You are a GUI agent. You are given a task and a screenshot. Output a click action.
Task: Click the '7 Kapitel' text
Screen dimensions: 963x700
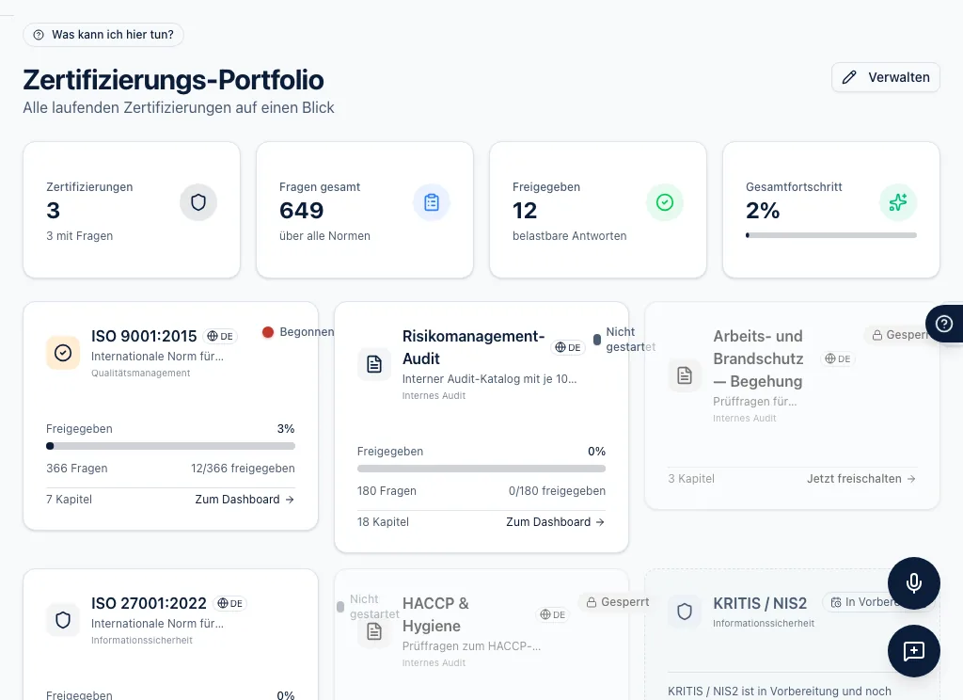tap(70, 500)
